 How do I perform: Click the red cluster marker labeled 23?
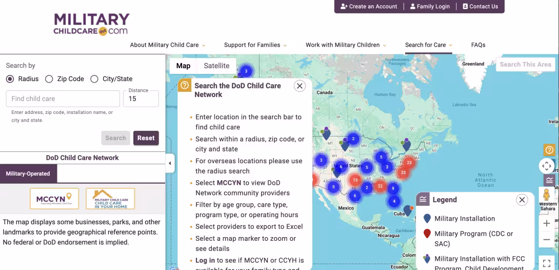point(409,163)
